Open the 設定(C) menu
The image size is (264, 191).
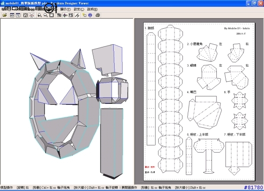tap(79, 9)
